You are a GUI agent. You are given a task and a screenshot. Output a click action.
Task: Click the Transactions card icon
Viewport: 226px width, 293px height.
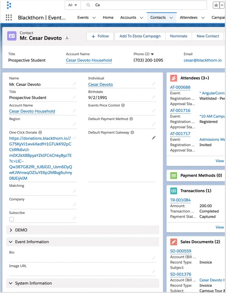[x=173, y=191]
